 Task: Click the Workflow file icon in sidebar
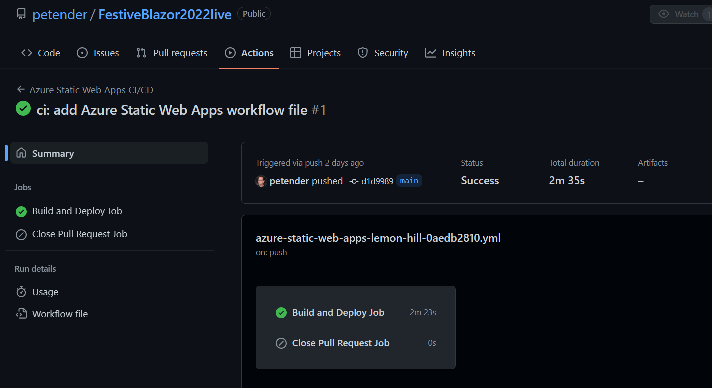21,314
